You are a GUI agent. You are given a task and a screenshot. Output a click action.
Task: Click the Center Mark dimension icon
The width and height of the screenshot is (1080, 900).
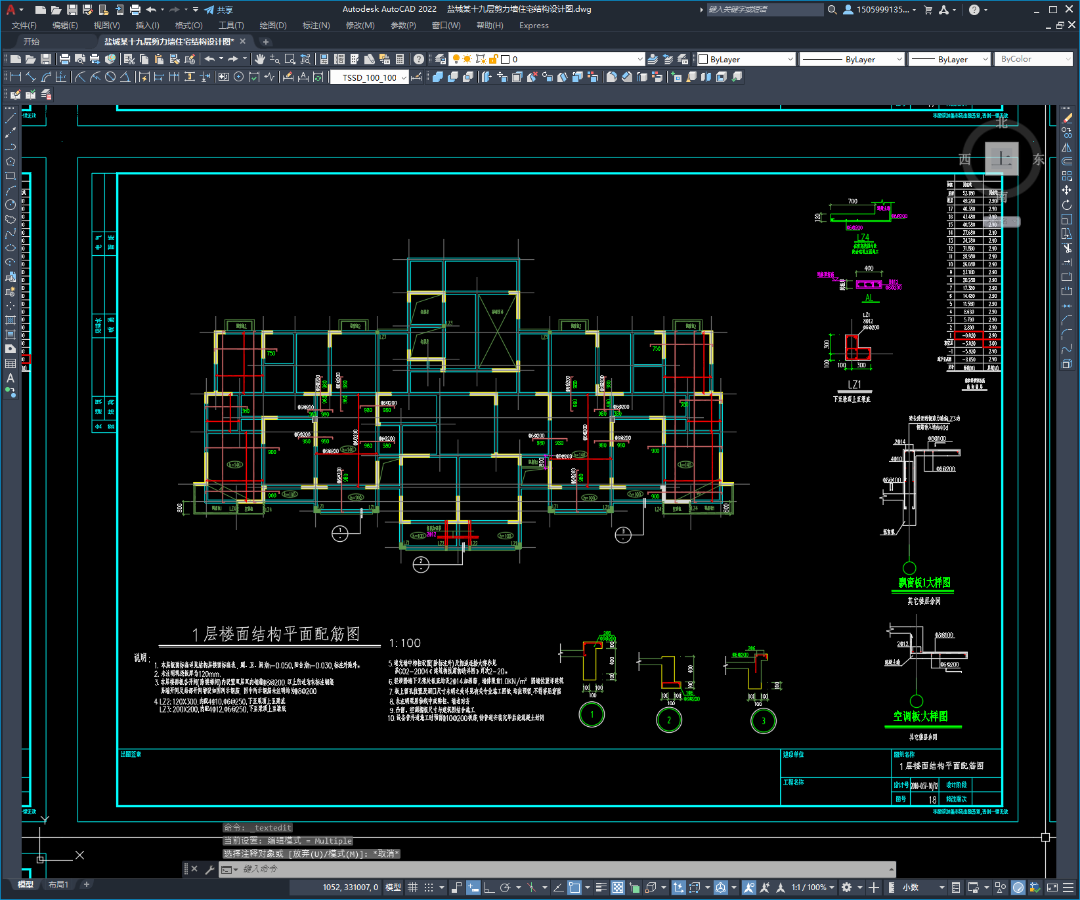[239, 77]
